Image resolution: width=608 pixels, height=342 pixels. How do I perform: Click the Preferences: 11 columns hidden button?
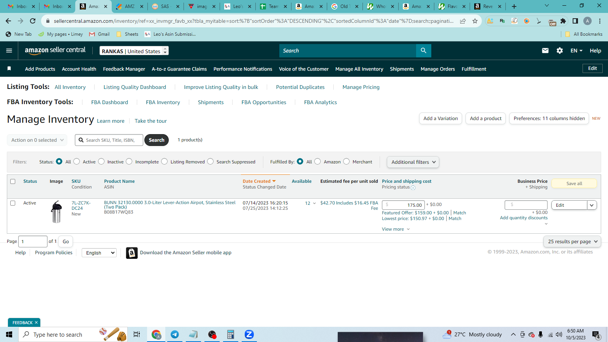click(549, 119)
